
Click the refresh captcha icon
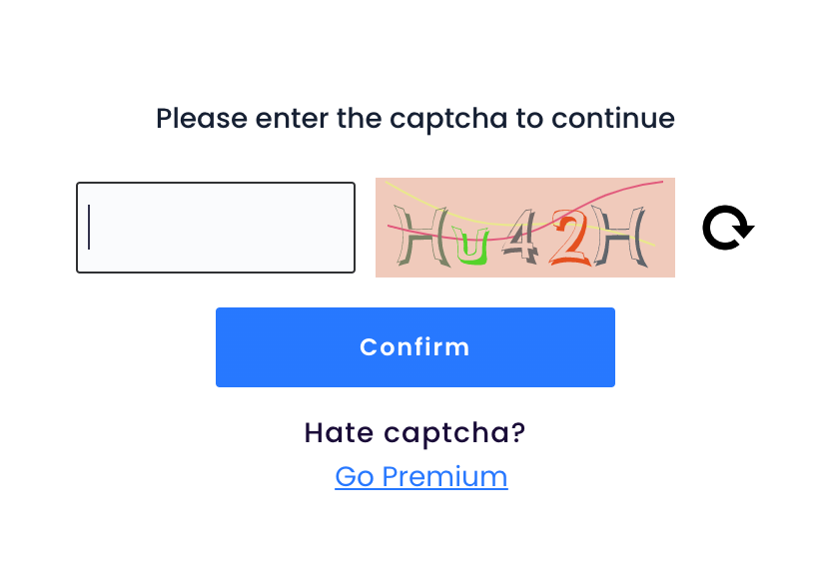click(x=728, y=228)
